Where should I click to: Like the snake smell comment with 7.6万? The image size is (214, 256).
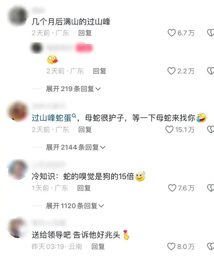(x=172, y=188)
